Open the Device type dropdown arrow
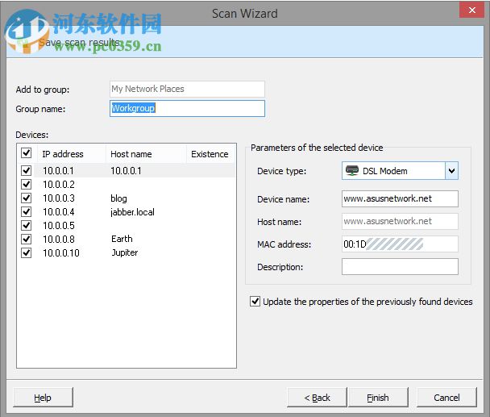The height and width of the screenshot is (417, 490). click(x=451, y=171)
